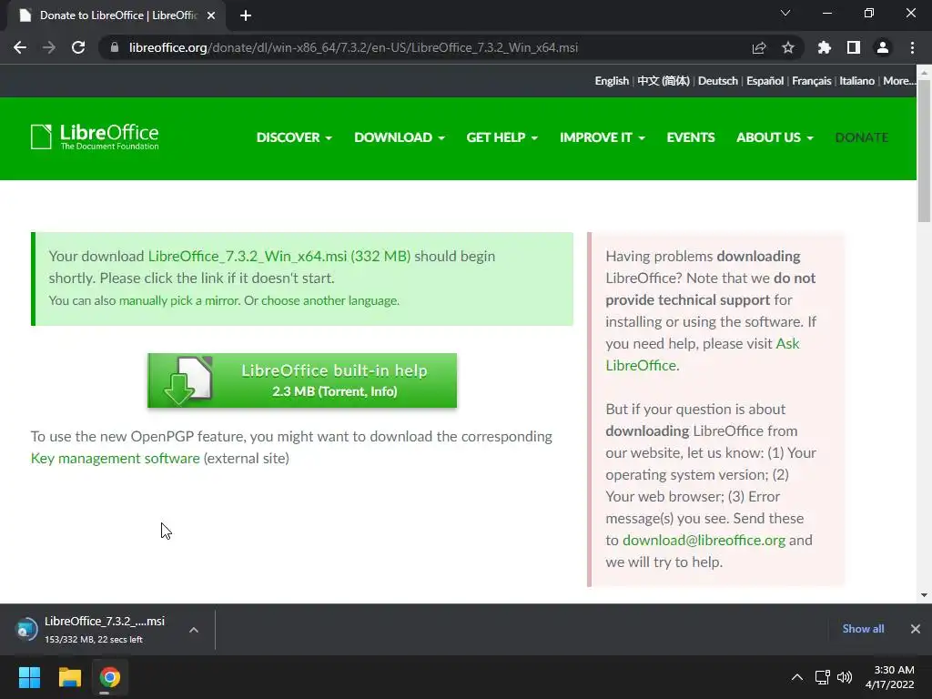Click the Chrome taskbar icon

coord(110,677)
